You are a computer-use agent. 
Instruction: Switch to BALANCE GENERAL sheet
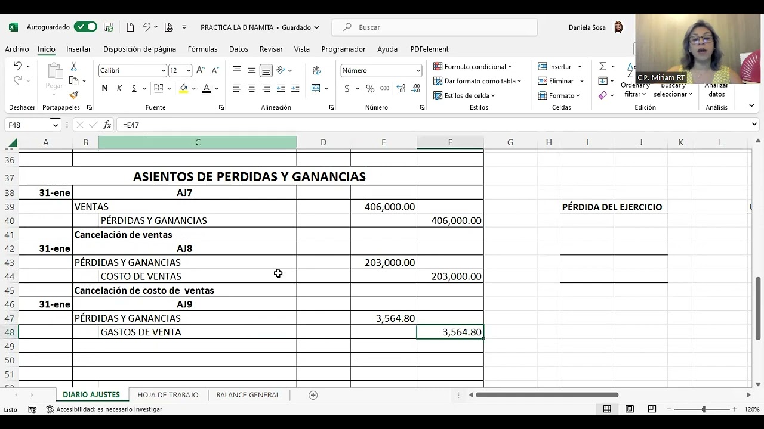[248, 395]
